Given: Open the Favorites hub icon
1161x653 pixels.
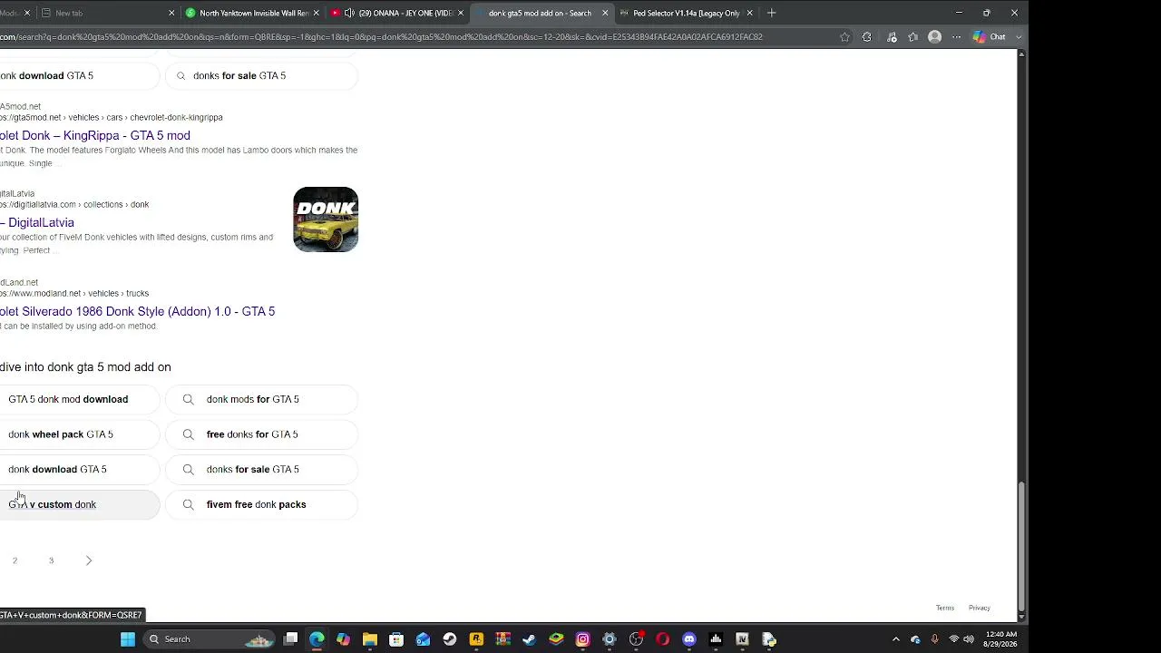Looking at the screenshot, I should 913,37.
